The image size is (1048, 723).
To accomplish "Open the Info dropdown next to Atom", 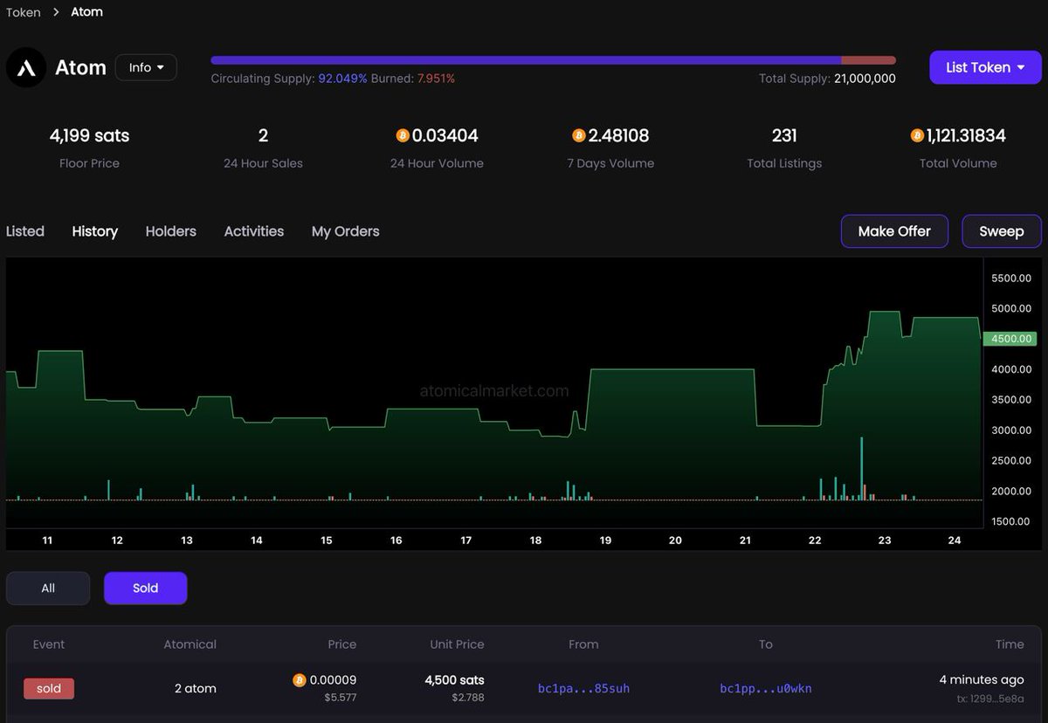I will click(x=146, y=67).
